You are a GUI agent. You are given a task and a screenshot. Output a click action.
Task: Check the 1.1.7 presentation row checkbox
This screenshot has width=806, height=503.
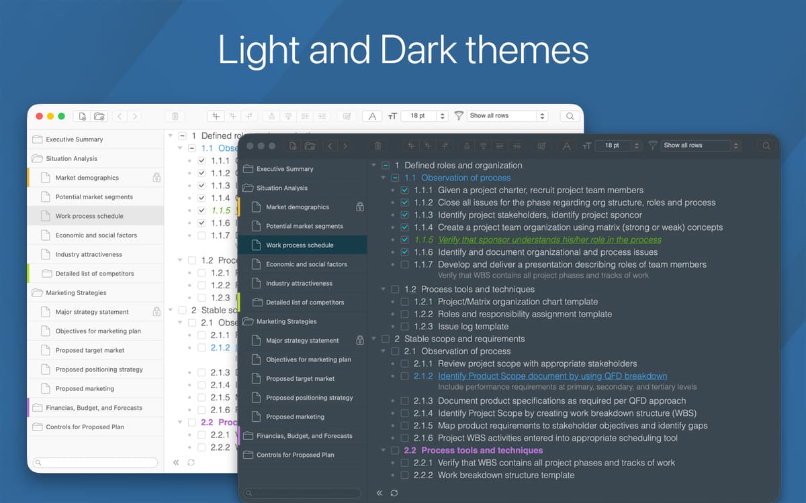click(x=404, y=265)
